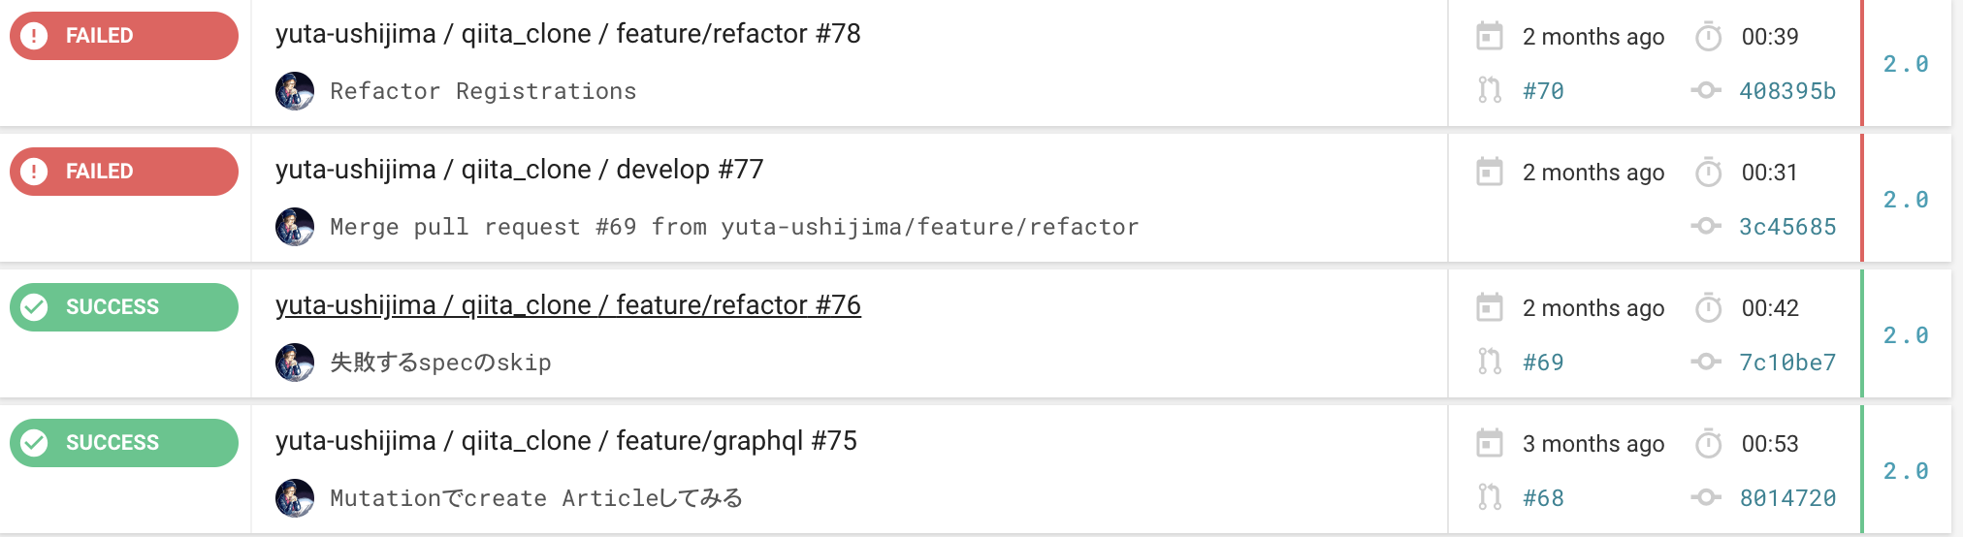Open the feature/graphql #75 build link
This screenshot has width=1963, height=537.
565,441
